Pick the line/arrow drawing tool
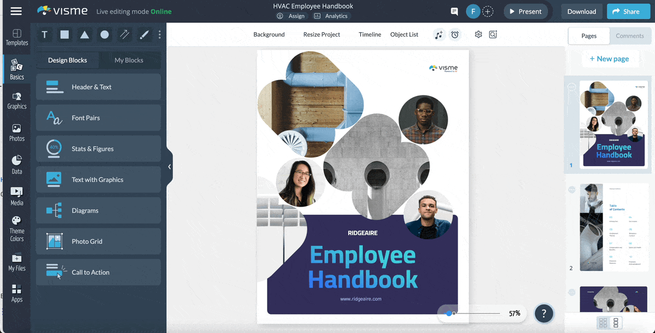The height and width of the screenshot is (333, 655). click(x=124, y=34)
